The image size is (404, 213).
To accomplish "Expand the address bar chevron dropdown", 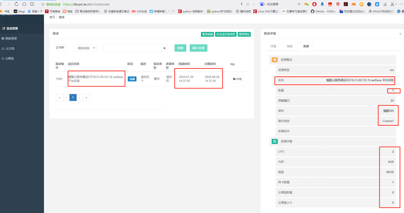I will [x=254, y=4].
